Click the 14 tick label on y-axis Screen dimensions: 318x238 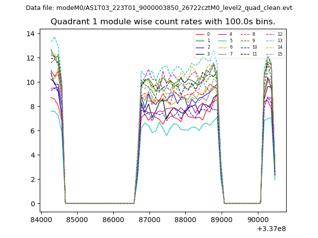(x=30, y=34)
